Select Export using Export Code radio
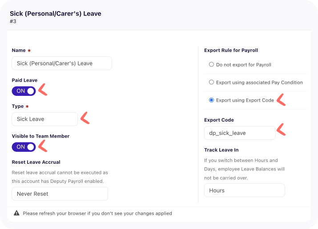 [211, 100]
